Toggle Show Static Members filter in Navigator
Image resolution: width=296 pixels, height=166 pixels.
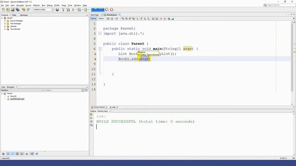12,154
